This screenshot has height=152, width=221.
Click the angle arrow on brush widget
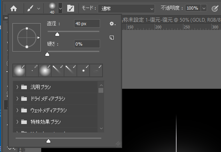click(38, 38)
